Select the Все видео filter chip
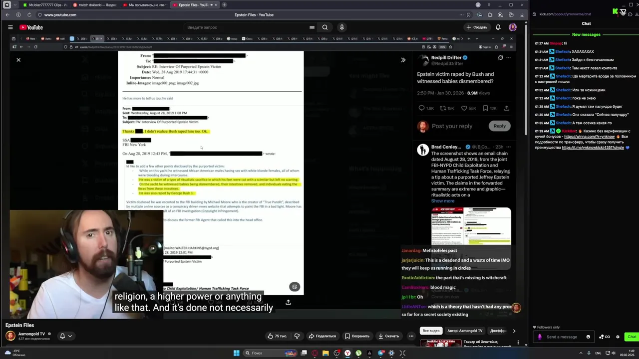This screenshot has width=639, height=359. pos(431,331)
